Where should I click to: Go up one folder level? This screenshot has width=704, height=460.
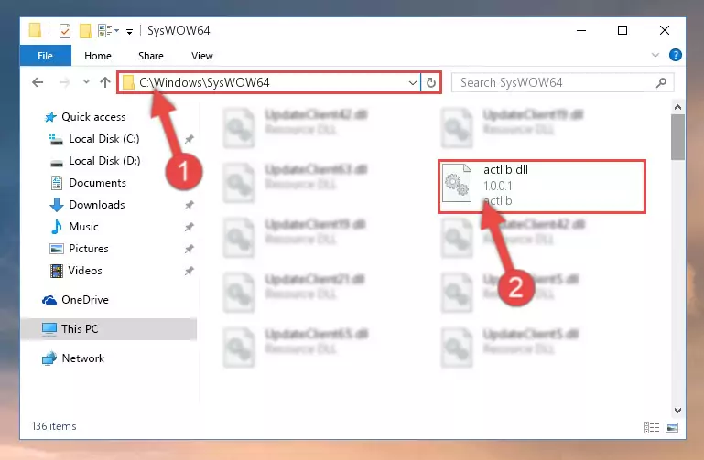(105, 82)
